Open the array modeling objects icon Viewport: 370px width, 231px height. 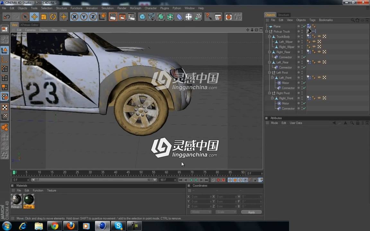point(170,17)
